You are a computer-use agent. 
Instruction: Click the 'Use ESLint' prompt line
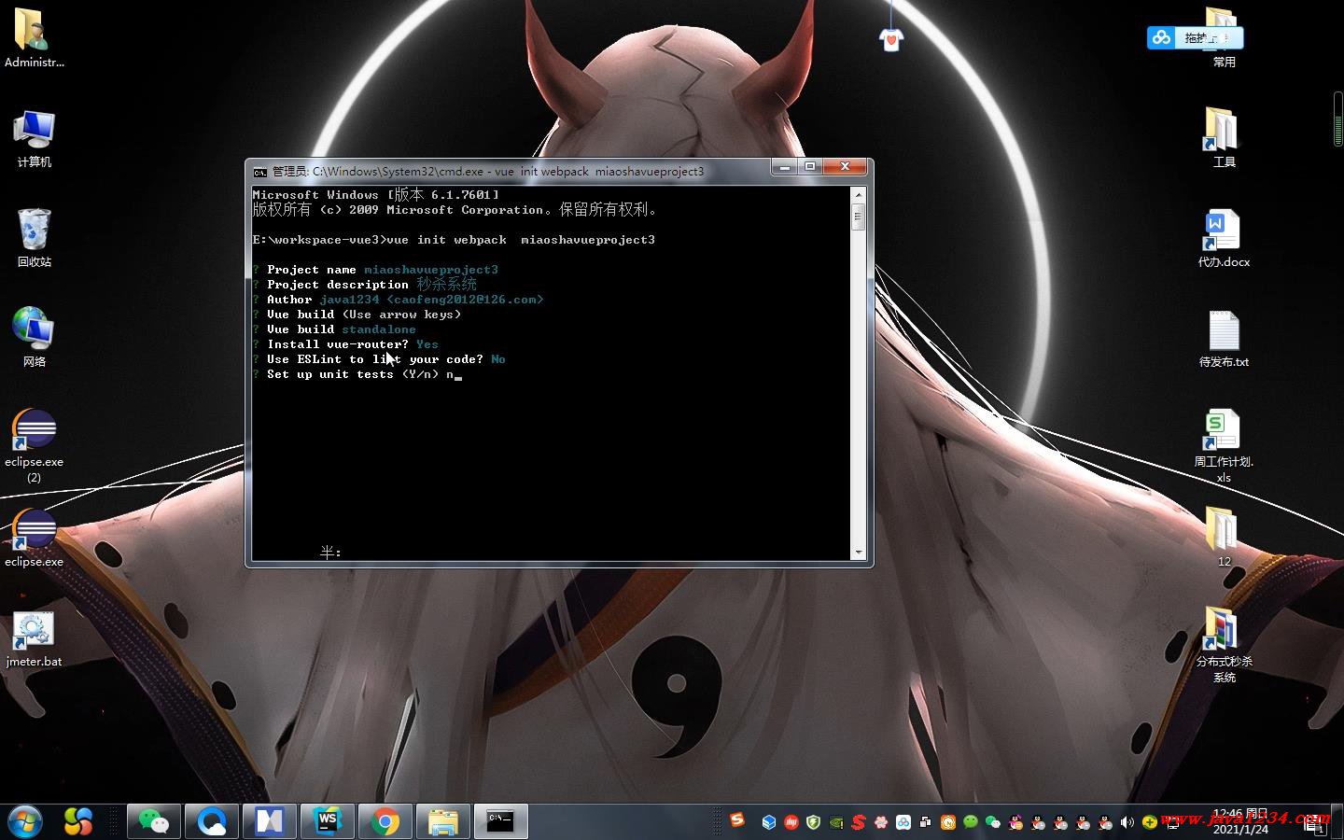click(x=379, y=359)
